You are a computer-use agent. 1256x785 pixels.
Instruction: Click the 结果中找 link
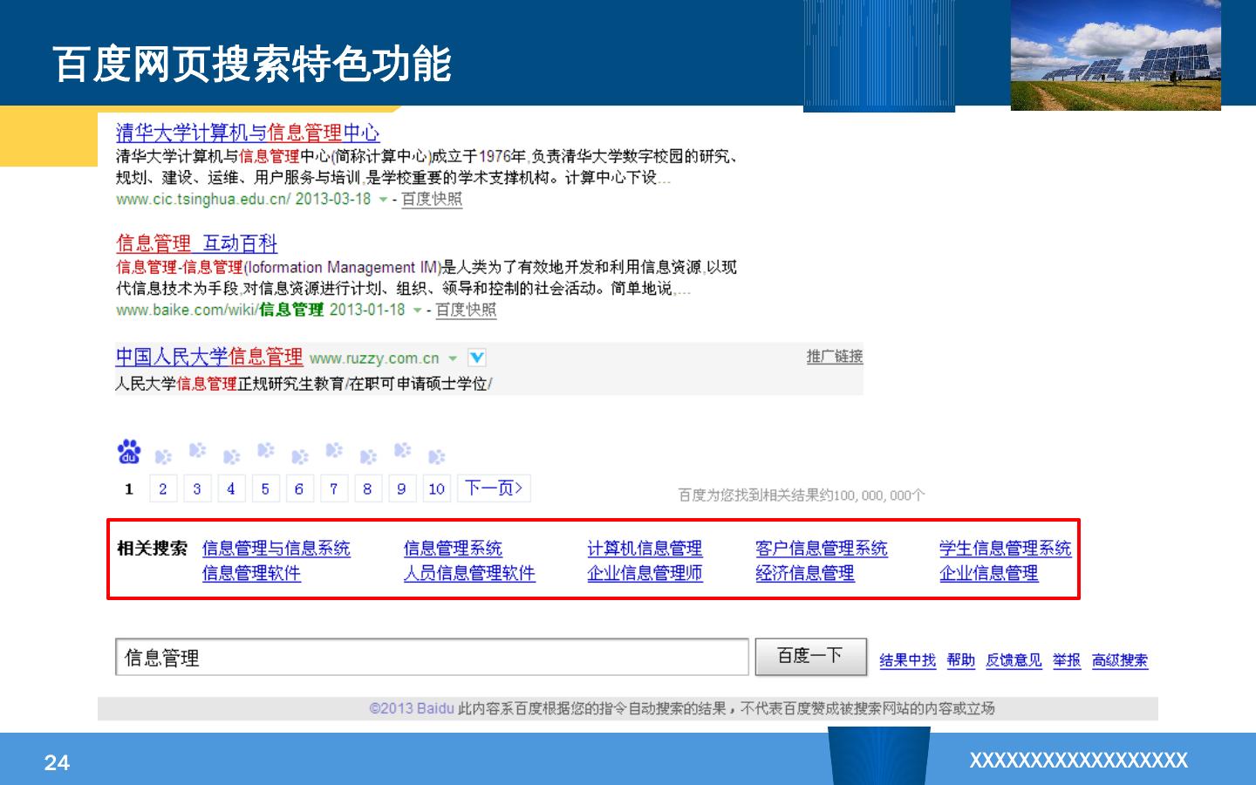pos(908,660)
